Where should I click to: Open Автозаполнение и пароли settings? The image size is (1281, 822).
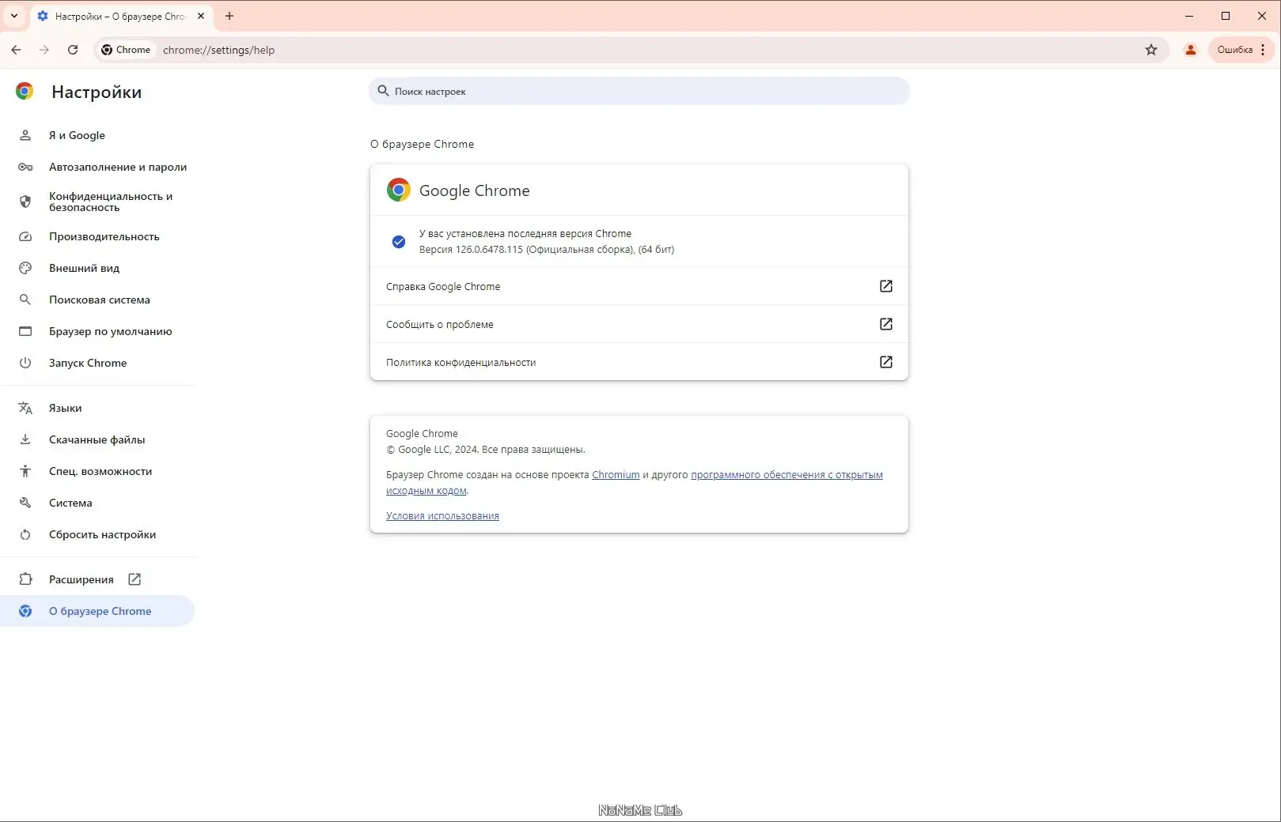[x=97, y=167]
